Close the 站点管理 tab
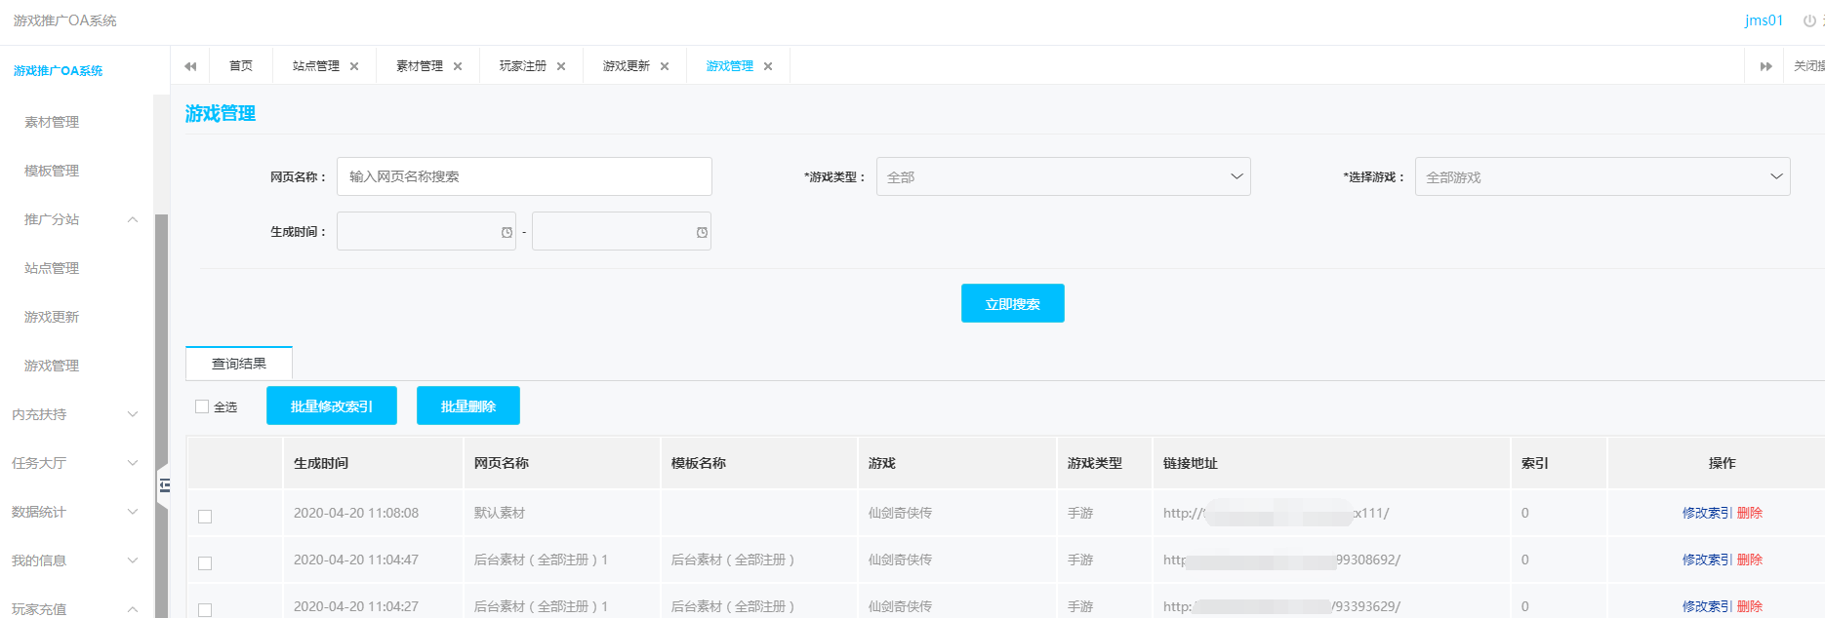This screenshot has width=1825, height=618. tap(354, 66)
